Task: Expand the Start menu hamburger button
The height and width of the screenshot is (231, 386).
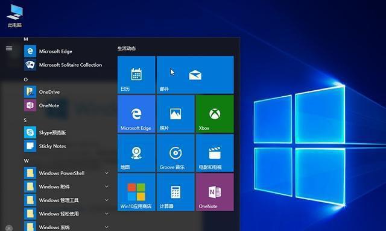Action: tap(9, 48)
